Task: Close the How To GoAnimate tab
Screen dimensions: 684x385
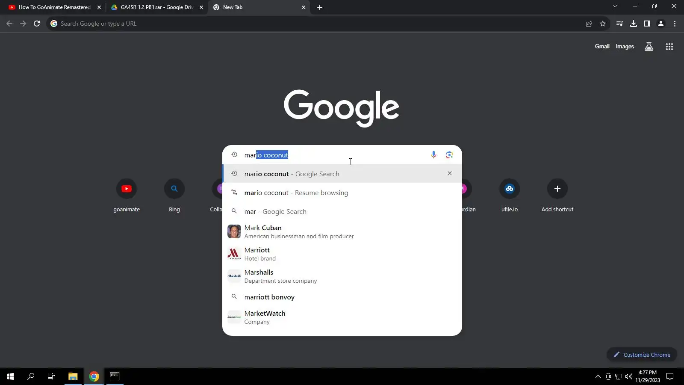Action: 99,7
